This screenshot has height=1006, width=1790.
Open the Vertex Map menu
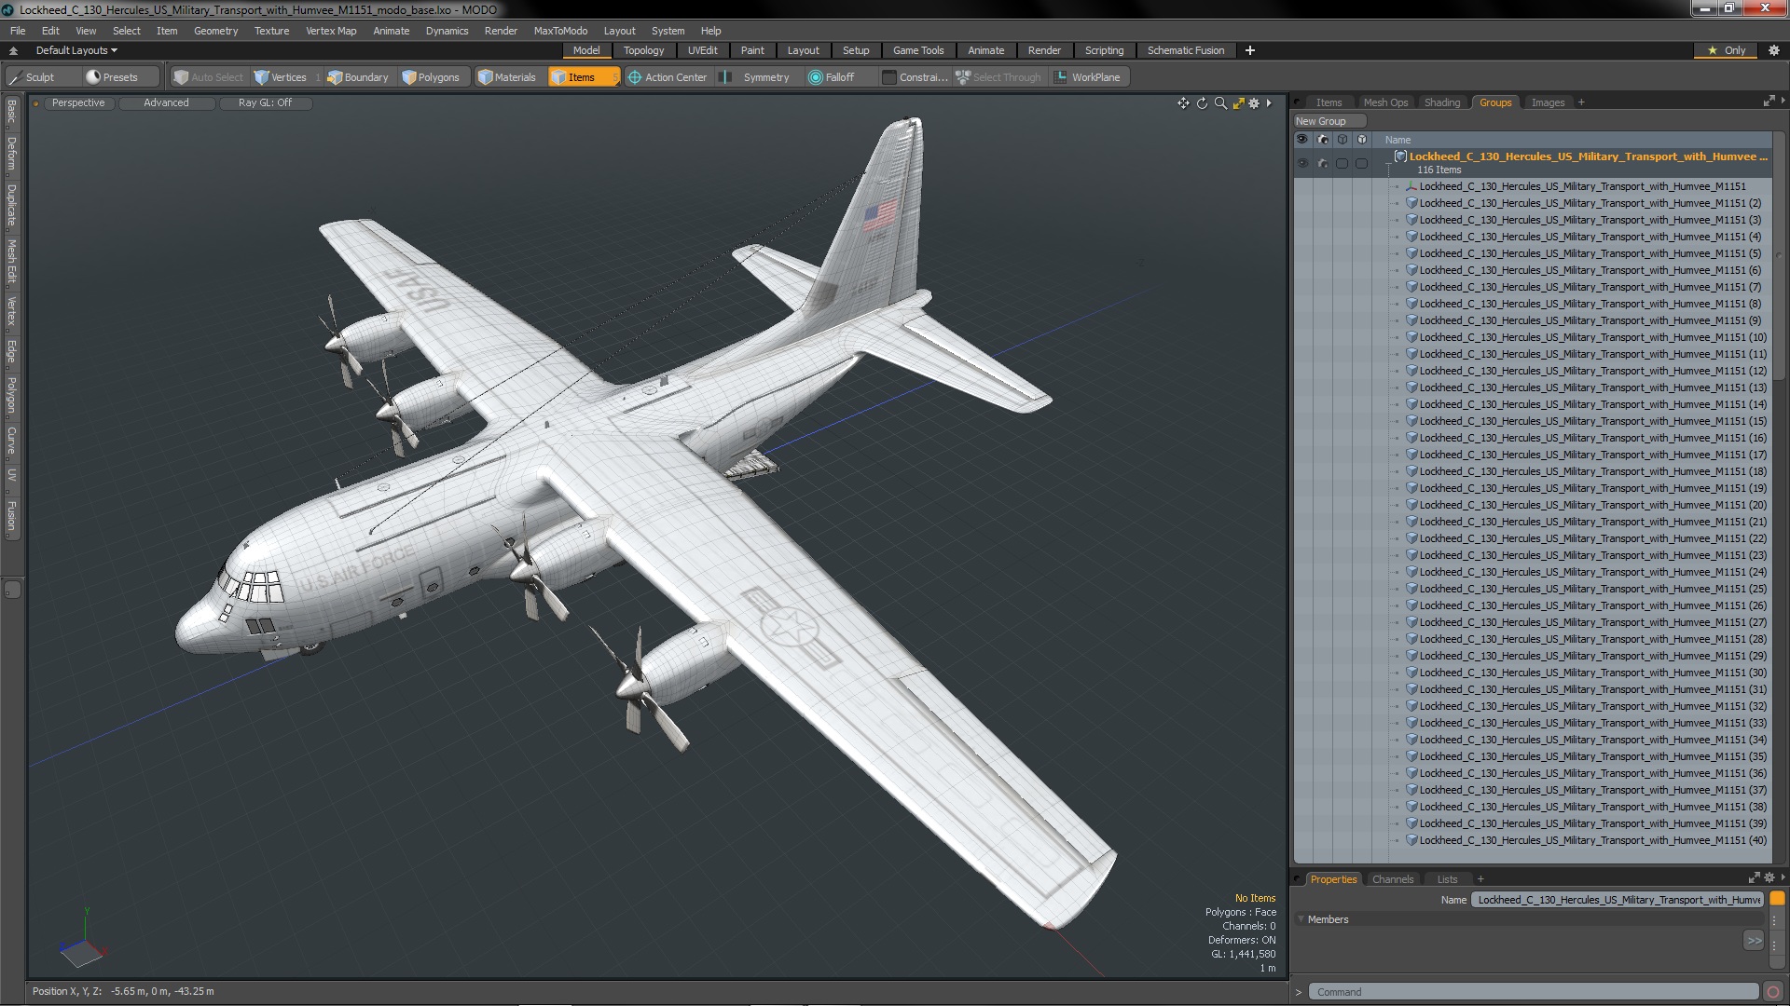pyautogui.click(x=331, y=31)
